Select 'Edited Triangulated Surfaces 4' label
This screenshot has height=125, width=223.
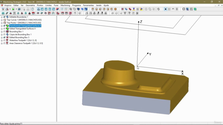coord(22,28)
